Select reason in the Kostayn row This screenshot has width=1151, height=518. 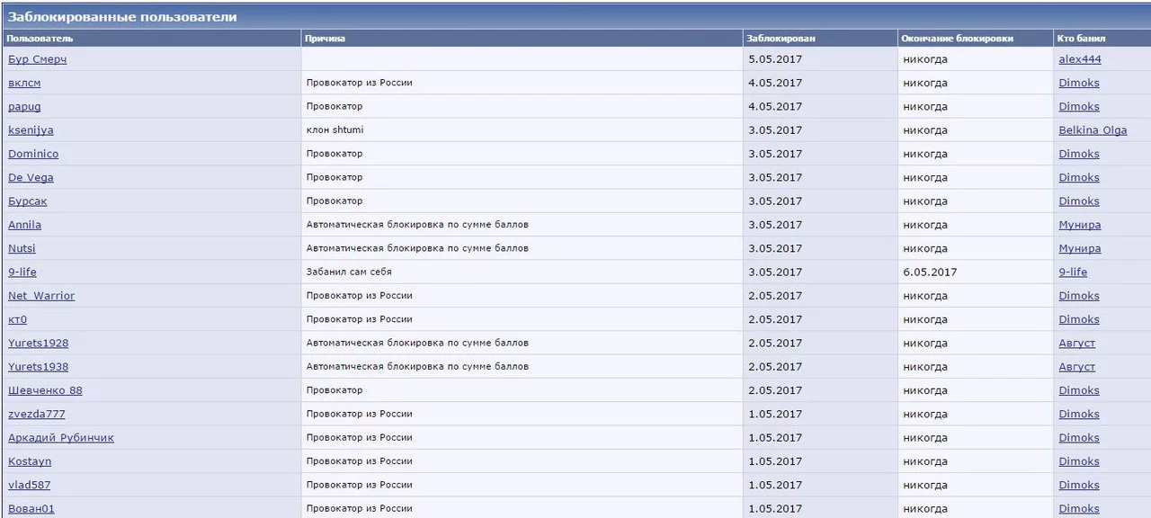(x=360, y=461)
